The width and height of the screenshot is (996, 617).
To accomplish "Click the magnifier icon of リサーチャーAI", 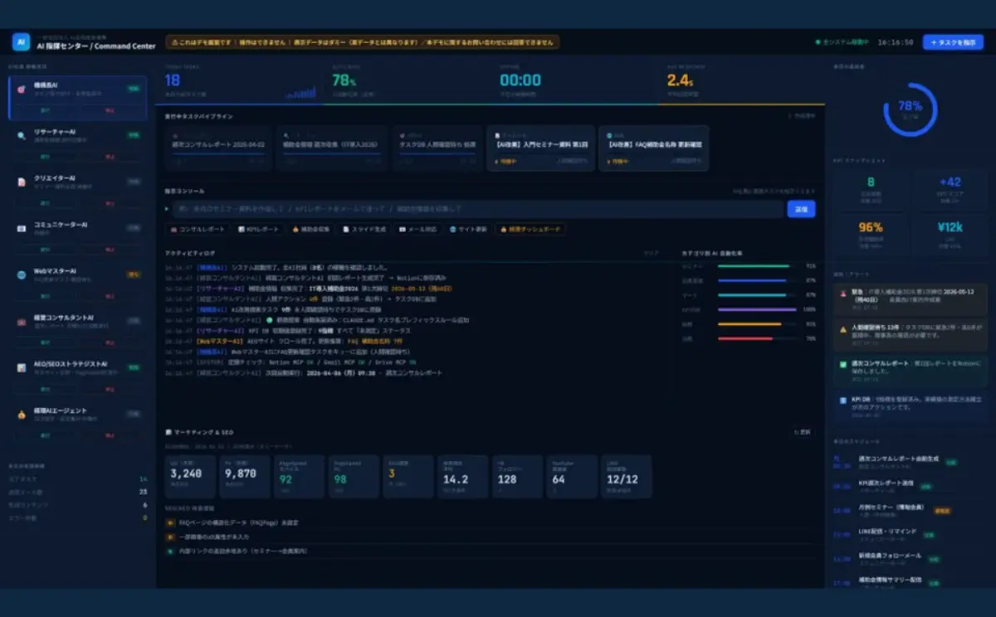I will pyautogui.click(x=21, y=134).
